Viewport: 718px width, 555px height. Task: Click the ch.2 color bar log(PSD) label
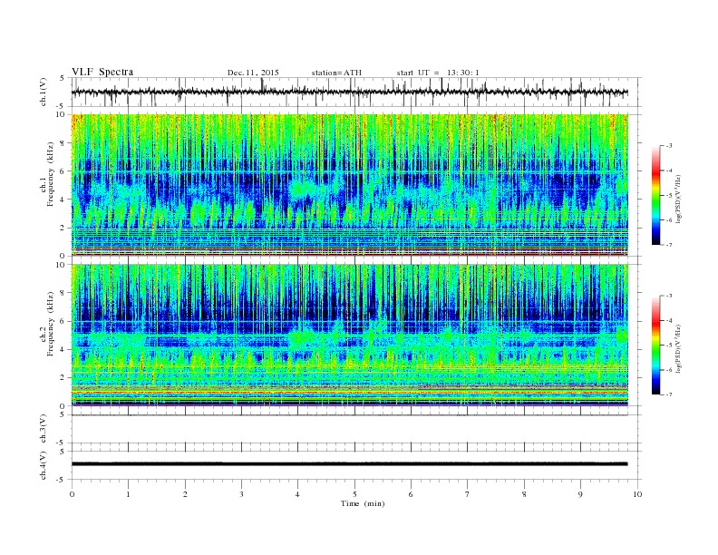pos(679,349)
